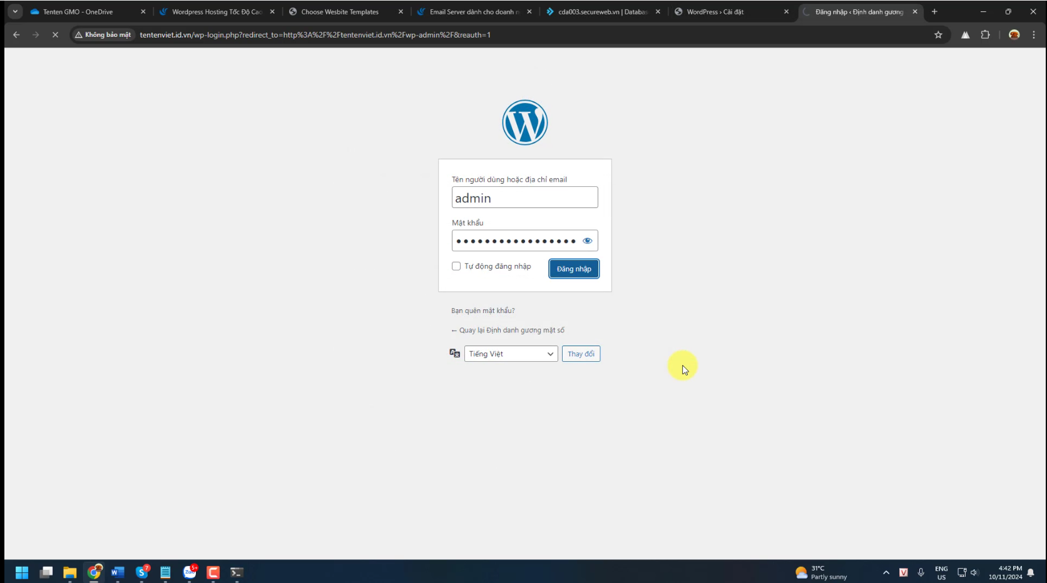Go back with the browser back arrow
Image resolution: width=1047 pixels, height=583 pixels.
(16, 35)
